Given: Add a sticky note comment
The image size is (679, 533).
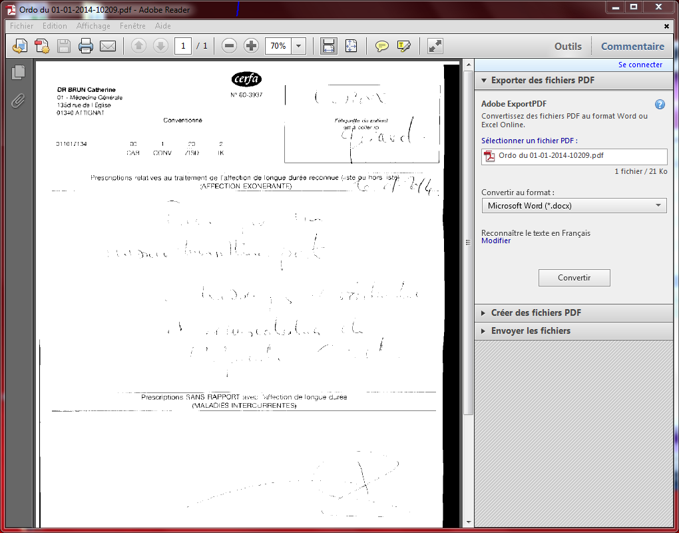Looking at the screenshot, I should point(381,46).
